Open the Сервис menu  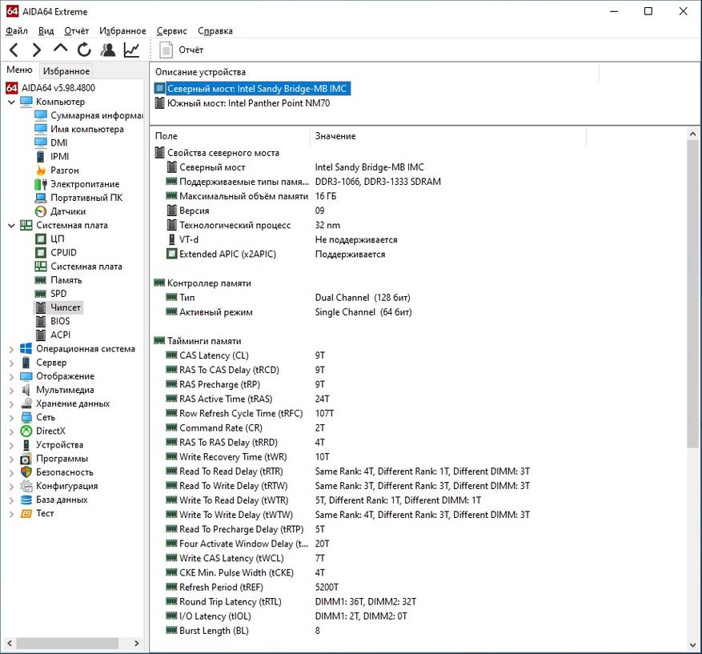(x=171, y=31)
